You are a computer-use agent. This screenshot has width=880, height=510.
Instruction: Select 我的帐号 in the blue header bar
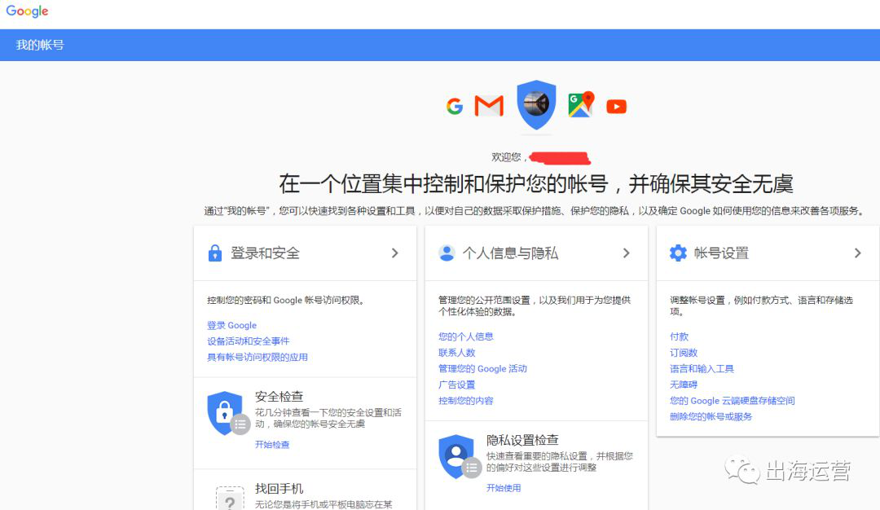40,45
